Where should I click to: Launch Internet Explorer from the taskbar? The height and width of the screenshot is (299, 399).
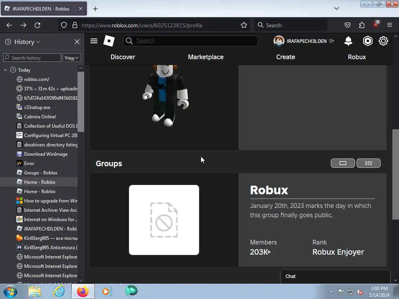59,291
